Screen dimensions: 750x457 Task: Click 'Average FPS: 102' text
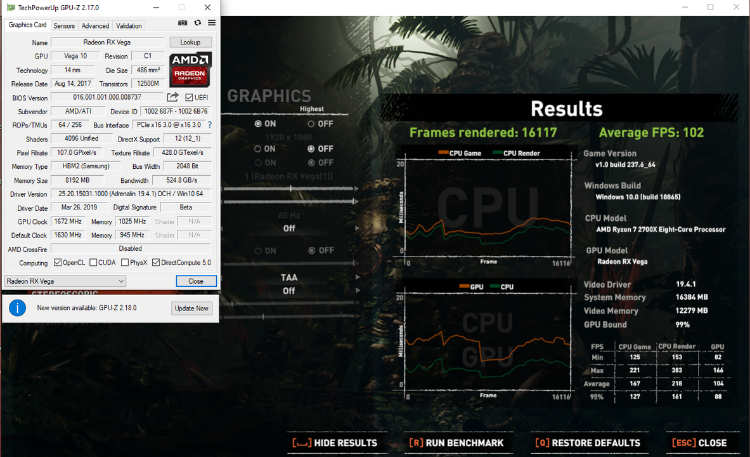coord(651,133)
